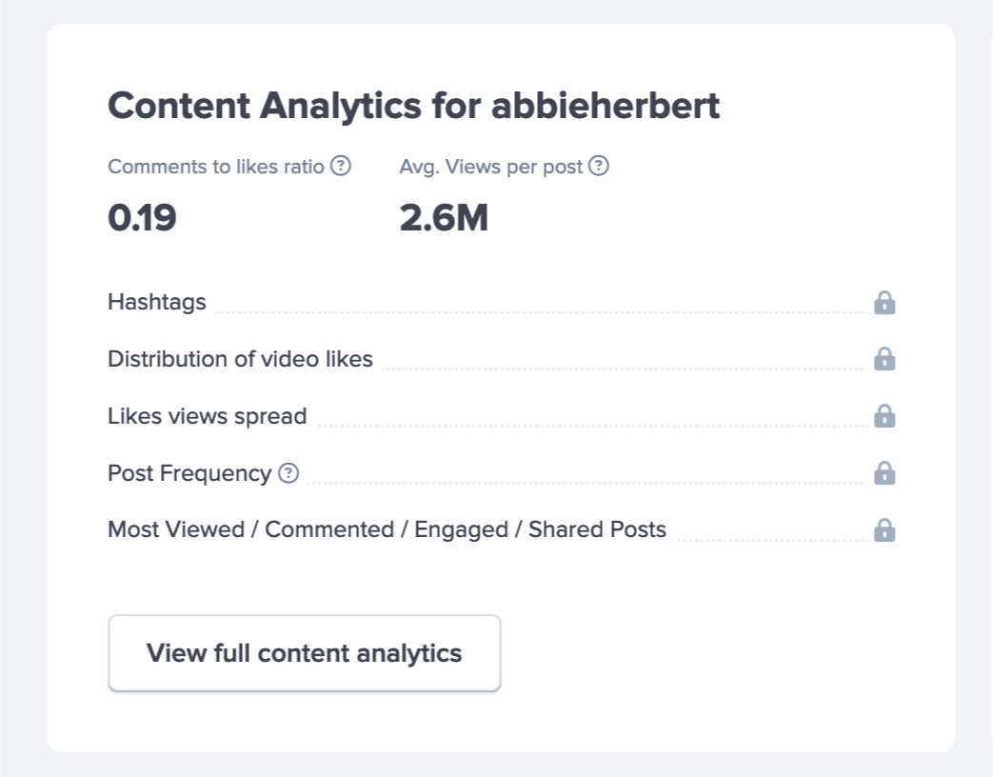Click the 2.6M average views value
This screenshot has height=777, width=993.
tap(444, 219)
